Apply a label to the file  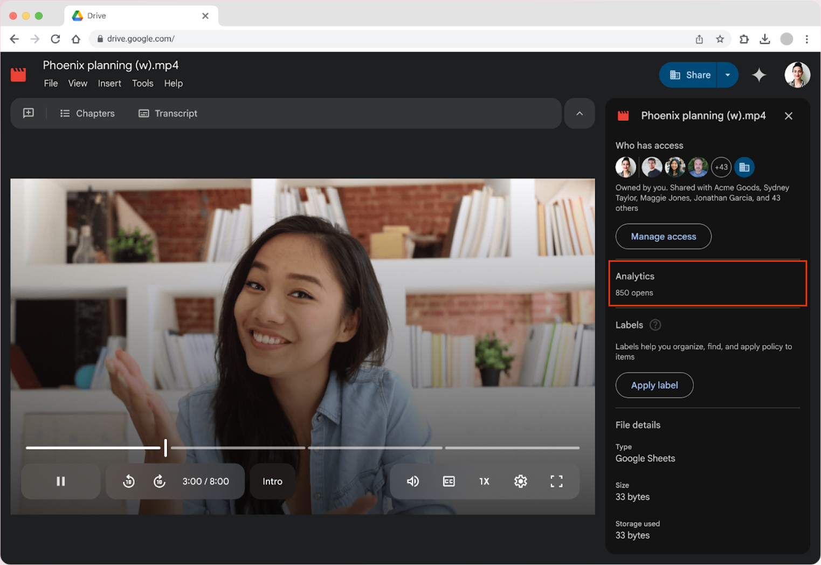point(654,385)
